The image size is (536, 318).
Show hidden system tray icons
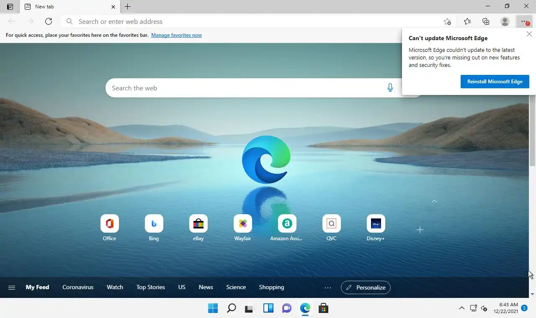tap(461, 308)
